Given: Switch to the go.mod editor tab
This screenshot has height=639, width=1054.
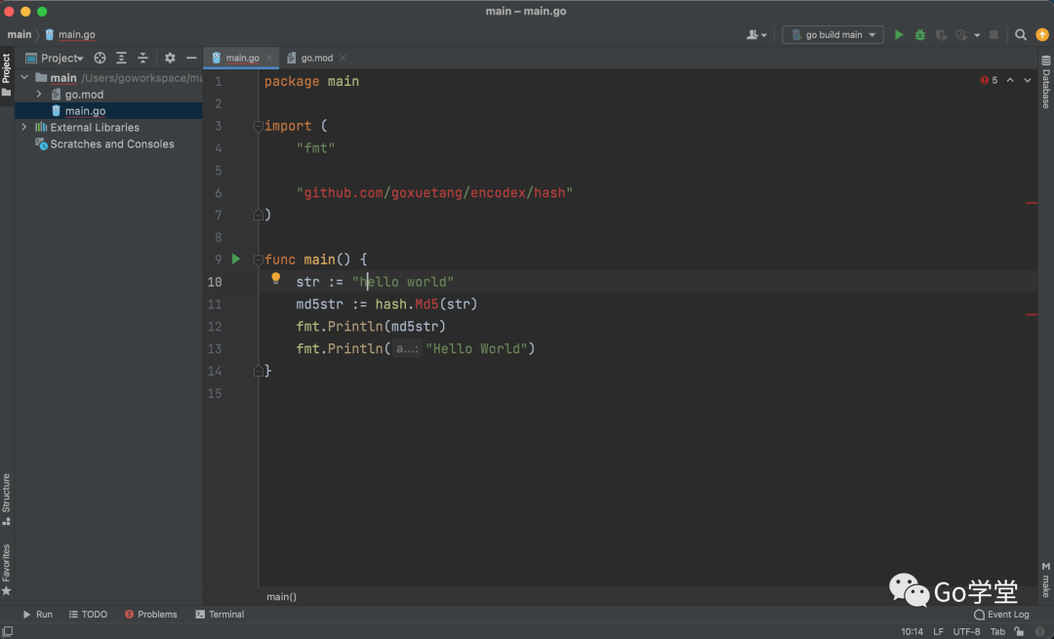Looking at the screenshot, I should pos(316,59).
